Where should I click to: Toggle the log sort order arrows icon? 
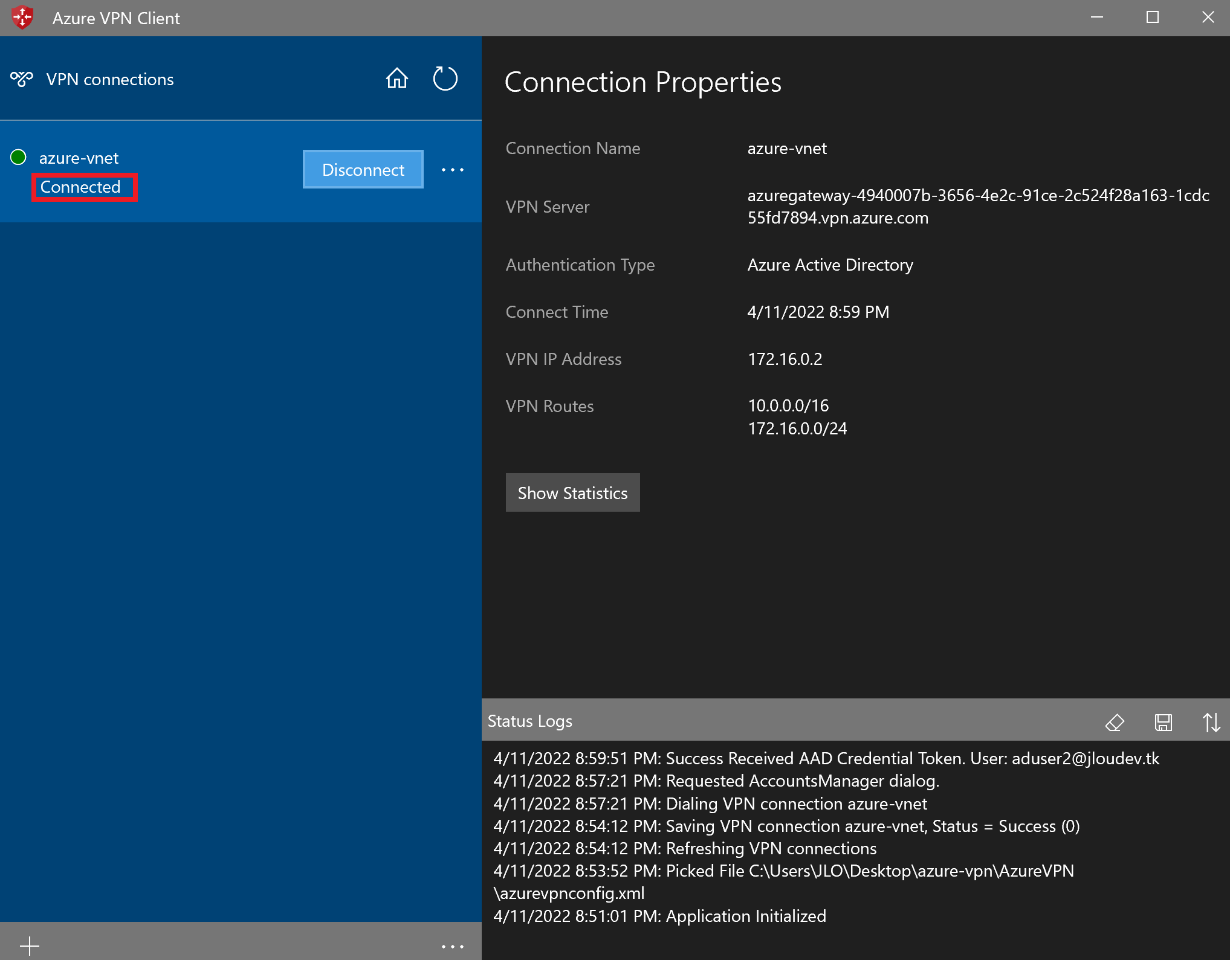coord(1211,722)
